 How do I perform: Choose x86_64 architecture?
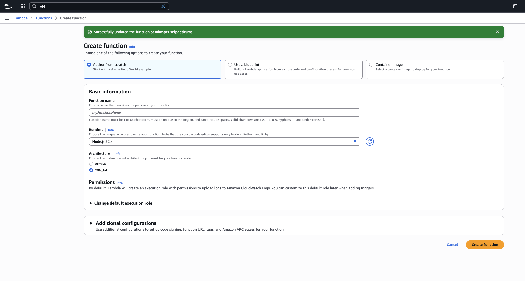91,170
